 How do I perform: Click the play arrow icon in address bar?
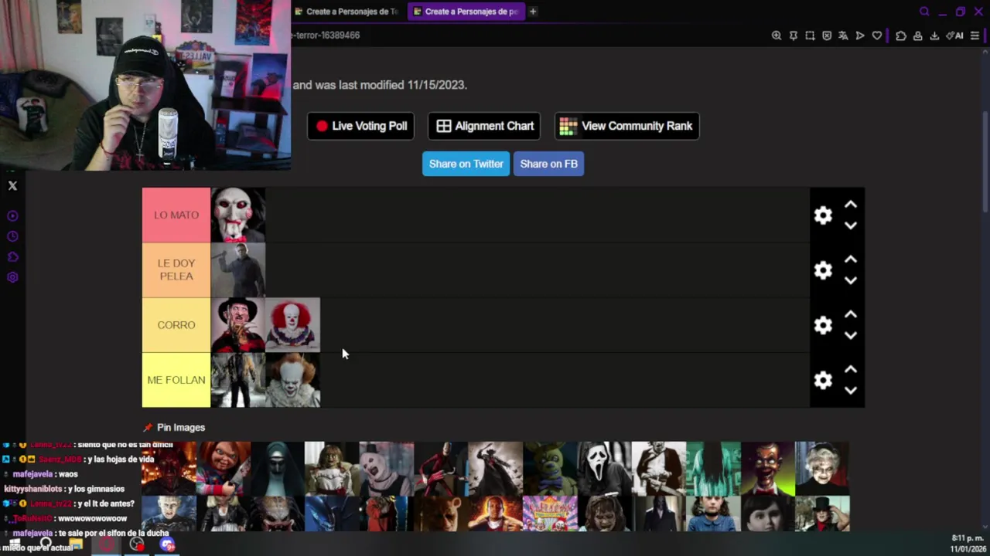click(x=860, y=36)
